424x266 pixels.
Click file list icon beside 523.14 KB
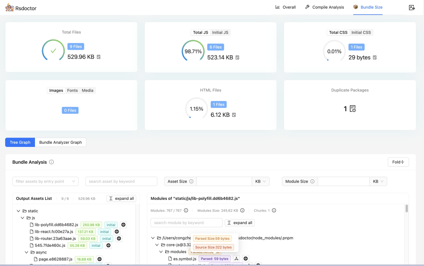[x=238, y=58]
